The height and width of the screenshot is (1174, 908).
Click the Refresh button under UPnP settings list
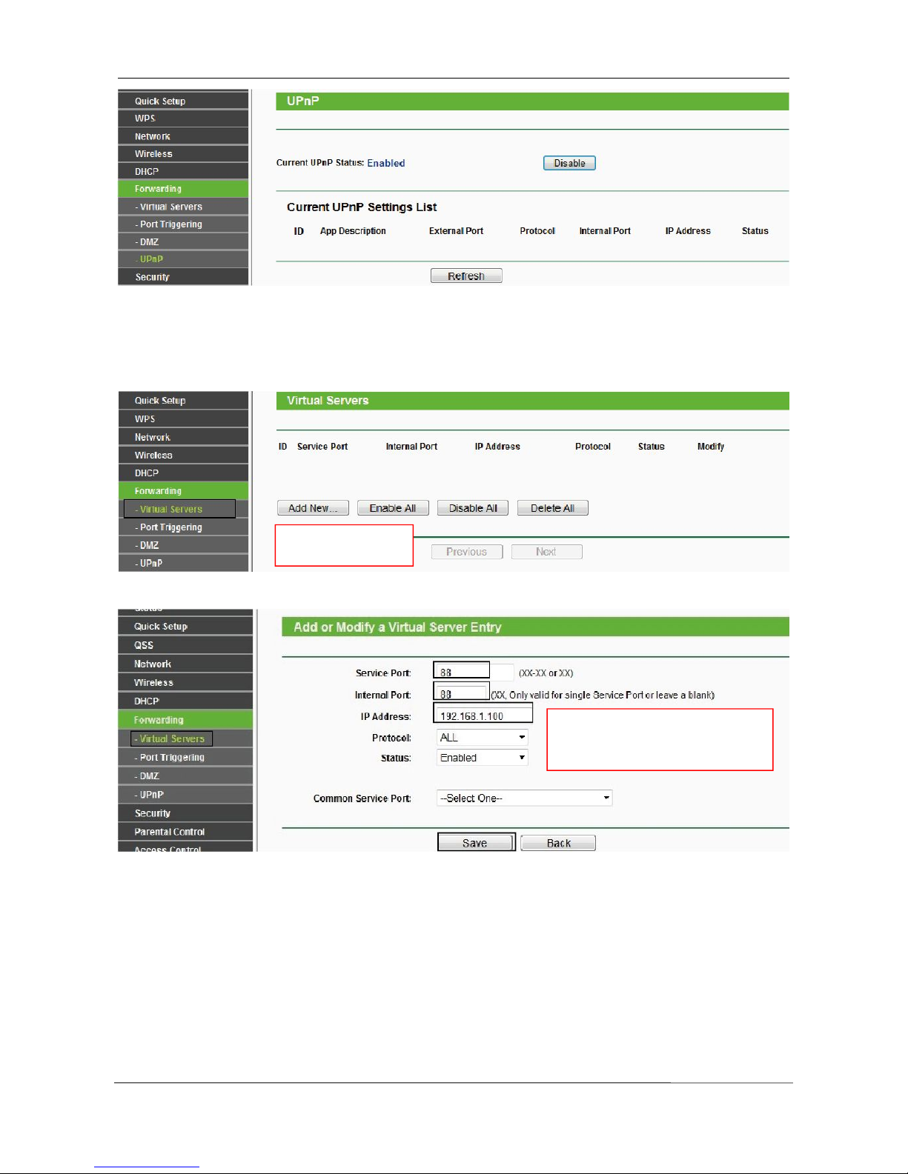[x=466, y=276]
